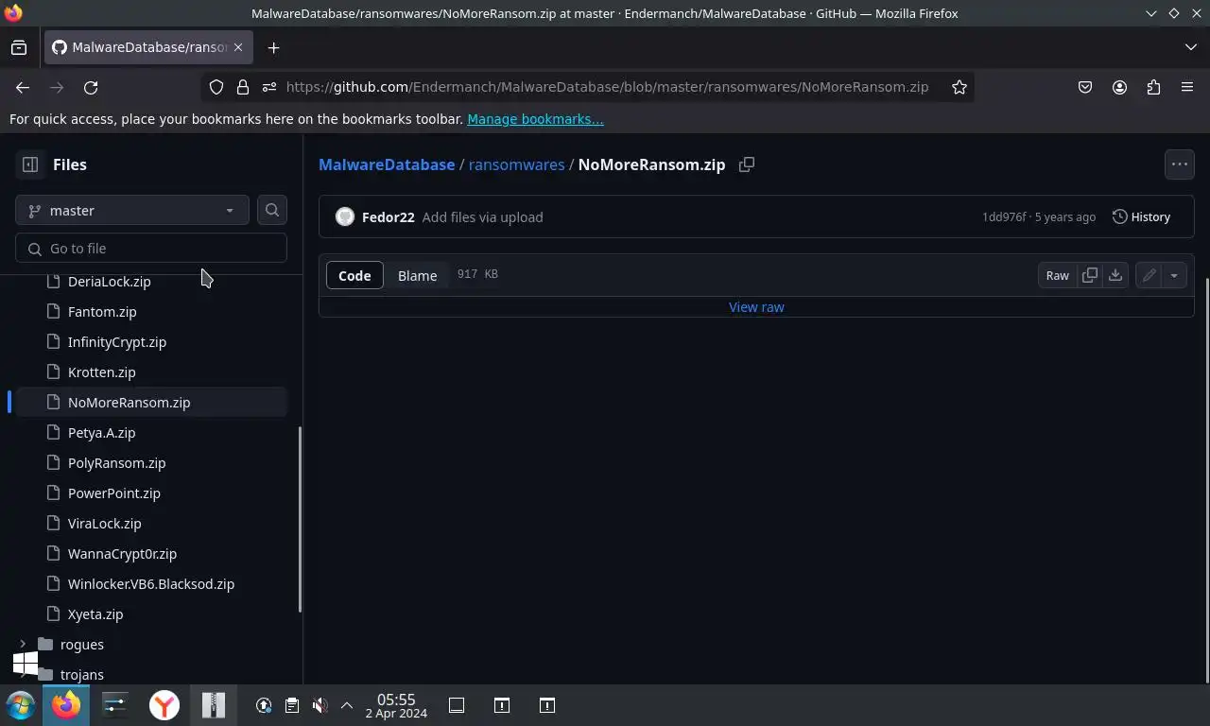Expand hidden system tray icons arrow
Screen dimensions: 1210x726
(347, 705)
